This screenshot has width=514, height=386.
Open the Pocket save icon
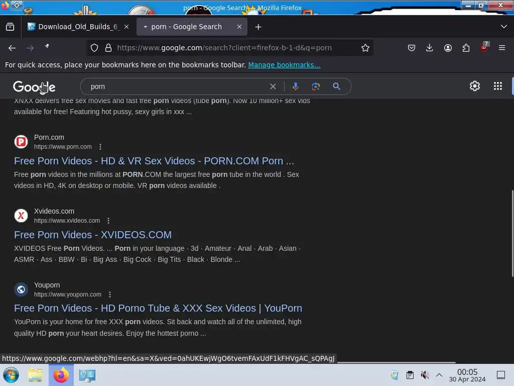coord(412,48)
